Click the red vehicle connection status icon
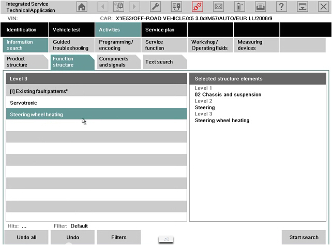 point(197,7)
